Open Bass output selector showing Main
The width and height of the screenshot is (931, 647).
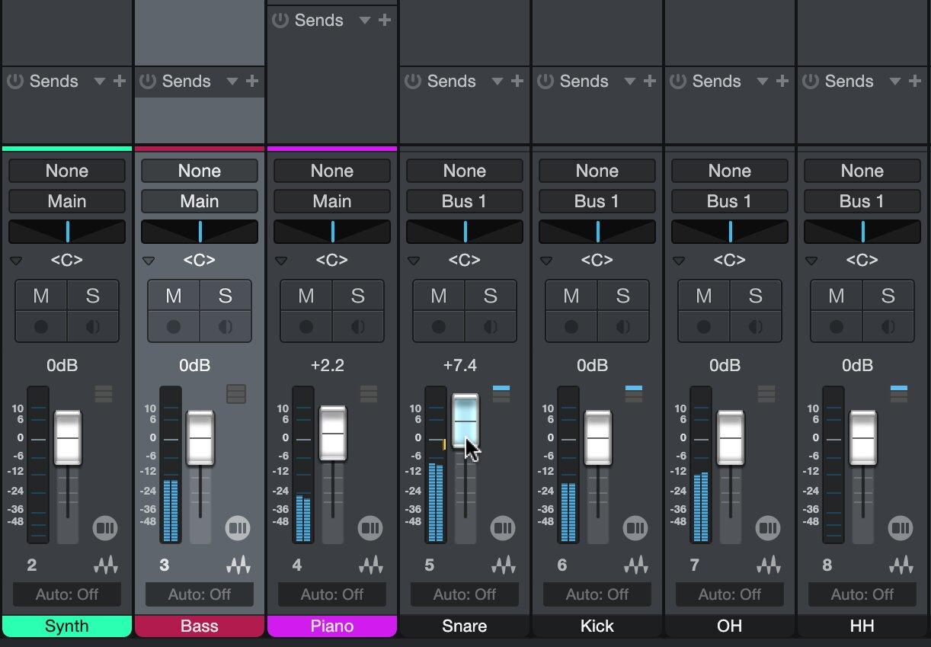[200, 201]
